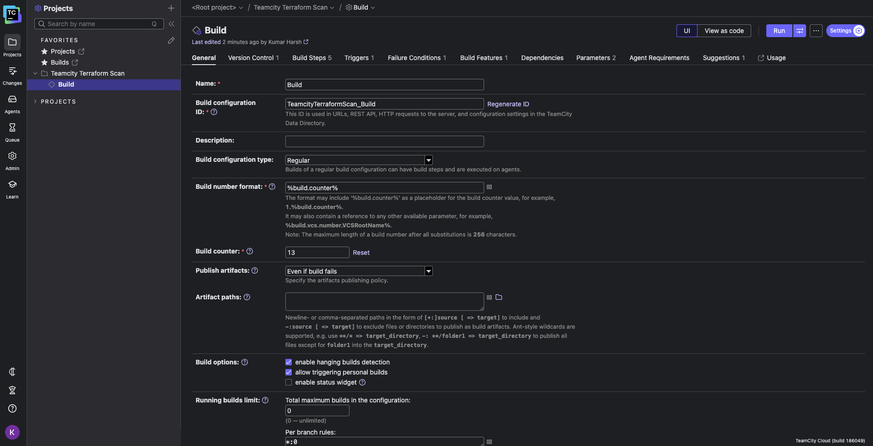Open parameter picker beside per branch rules
This screenshot has width=873, height=446.
[x=489, y=442]
